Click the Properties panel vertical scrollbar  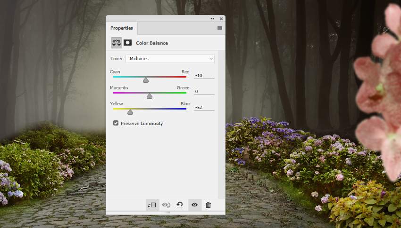click(x=221, y=125)
